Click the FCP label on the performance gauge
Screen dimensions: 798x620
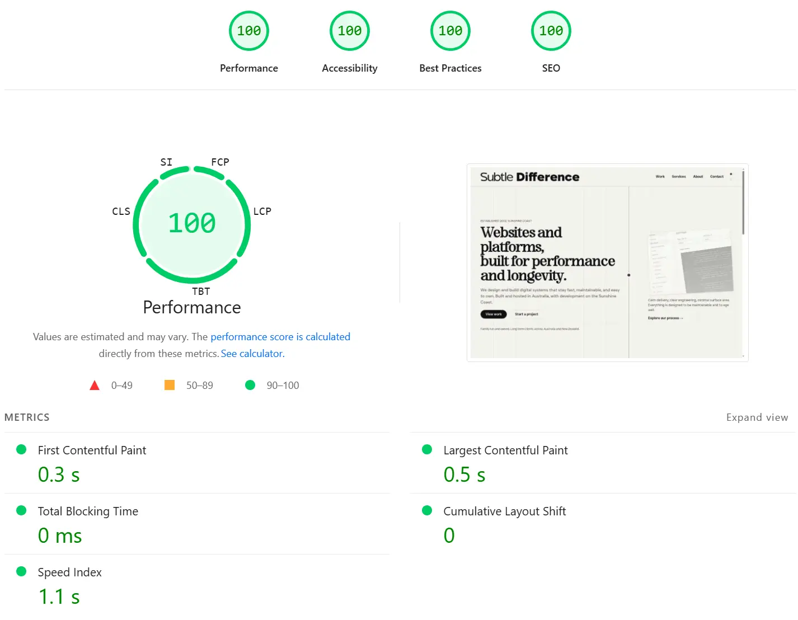click(219, 162)
